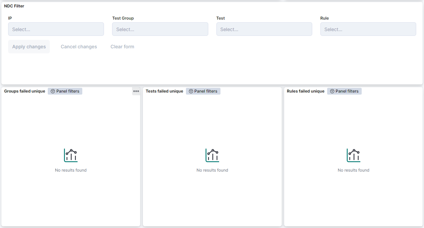Open Panel filters badge on Rules failed unique
424x228 pixels.
click(344, 91)
